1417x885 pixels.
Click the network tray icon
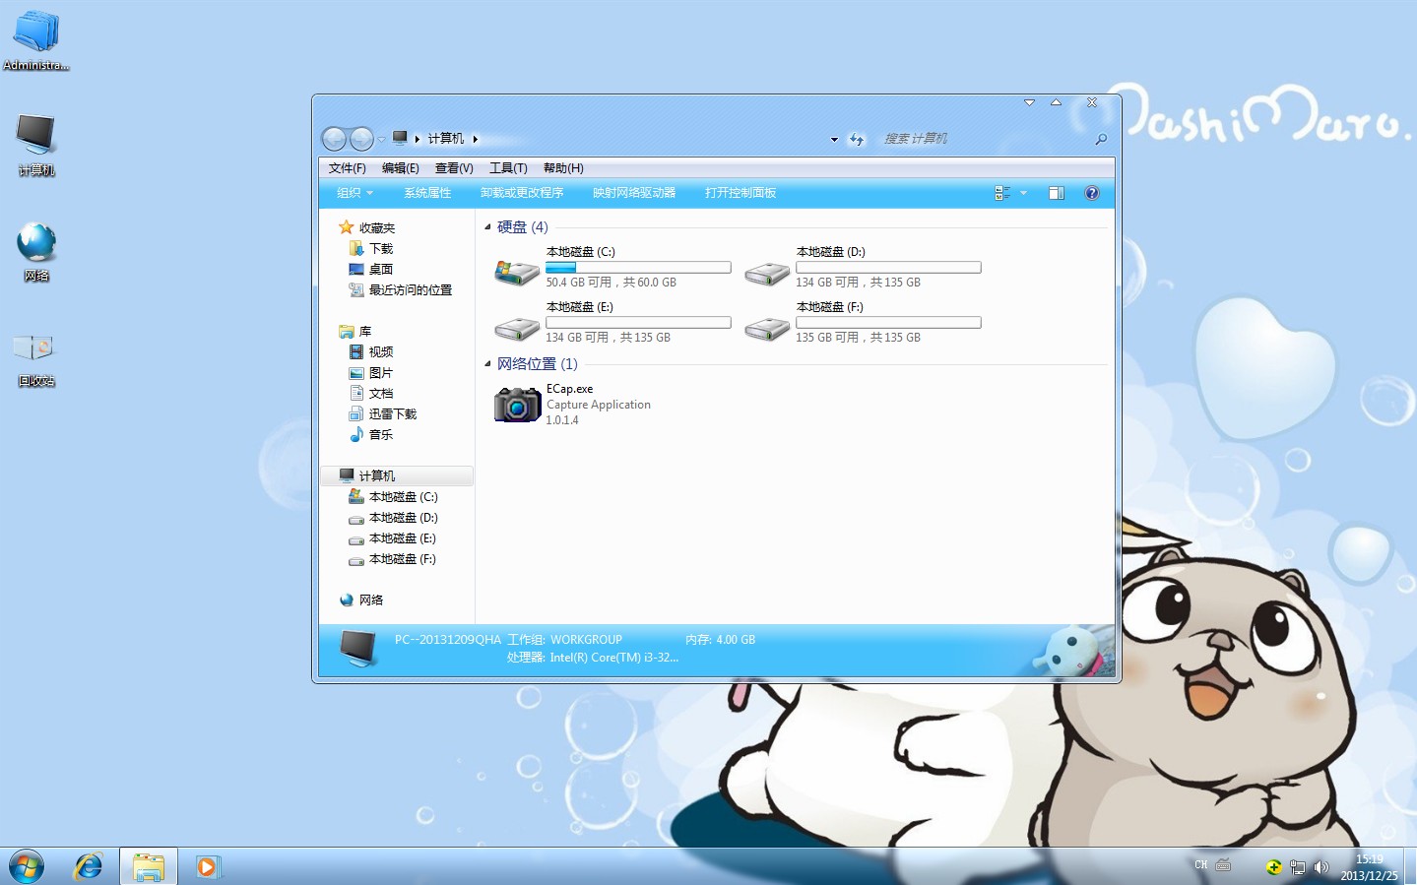point(1298,867)
